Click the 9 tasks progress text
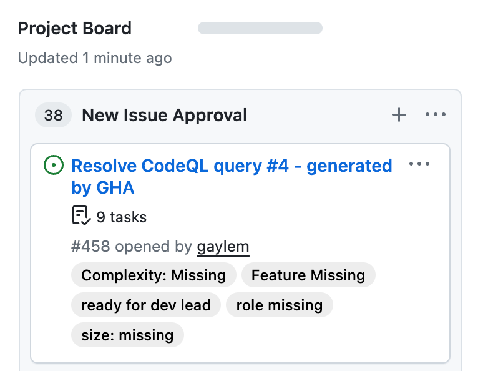The height and width of the screenshot is (371, 478). coord(121,217)
